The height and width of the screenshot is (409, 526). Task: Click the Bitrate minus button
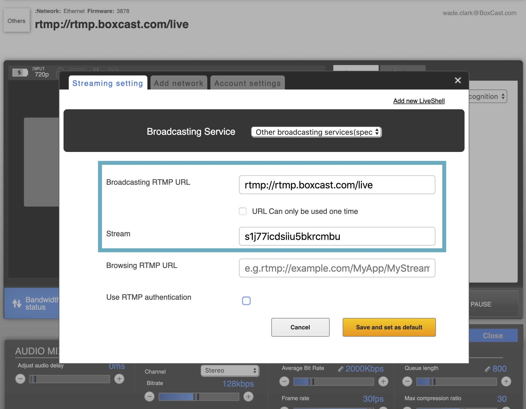[x=149, y=397]
